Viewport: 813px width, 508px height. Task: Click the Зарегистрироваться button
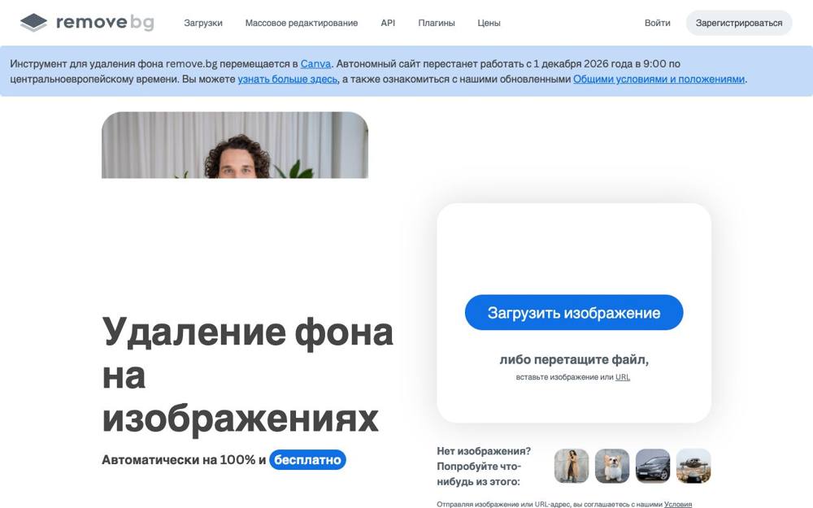pos(739,23)
